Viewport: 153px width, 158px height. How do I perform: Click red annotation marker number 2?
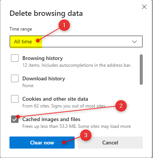pos(121,106)
